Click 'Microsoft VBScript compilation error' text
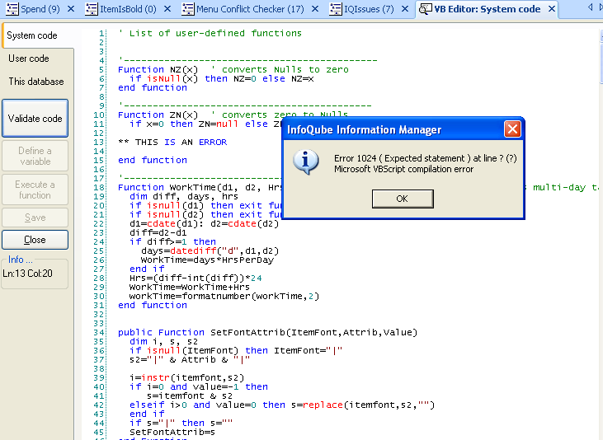603x440 pixels. click(404, 169)
